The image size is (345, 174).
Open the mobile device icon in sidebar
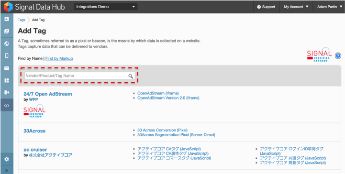(x=7, y=55)
